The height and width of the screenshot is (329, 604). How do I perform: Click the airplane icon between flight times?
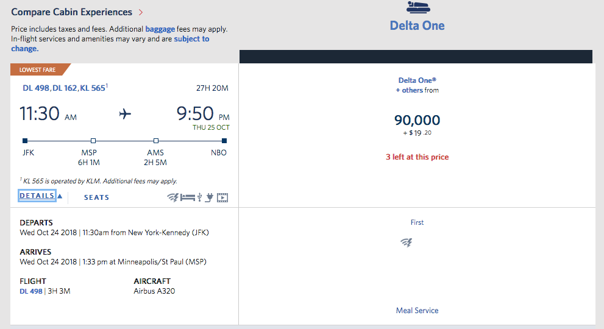pos(125,114)
